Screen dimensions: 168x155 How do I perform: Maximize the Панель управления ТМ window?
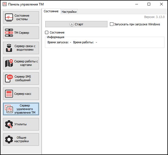click(x=149, y=4)
